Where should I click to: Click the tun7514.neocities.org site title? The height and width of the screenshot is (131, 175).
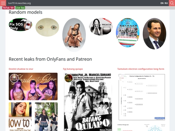click(19, 3)
